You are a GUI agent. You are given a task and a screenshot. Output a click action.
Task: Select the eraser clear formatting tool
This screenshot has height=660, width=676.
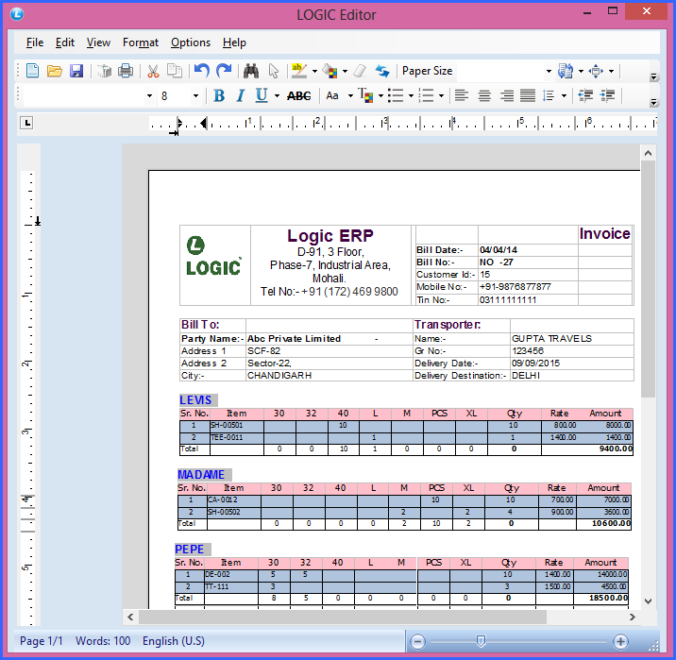click(360, 71)
